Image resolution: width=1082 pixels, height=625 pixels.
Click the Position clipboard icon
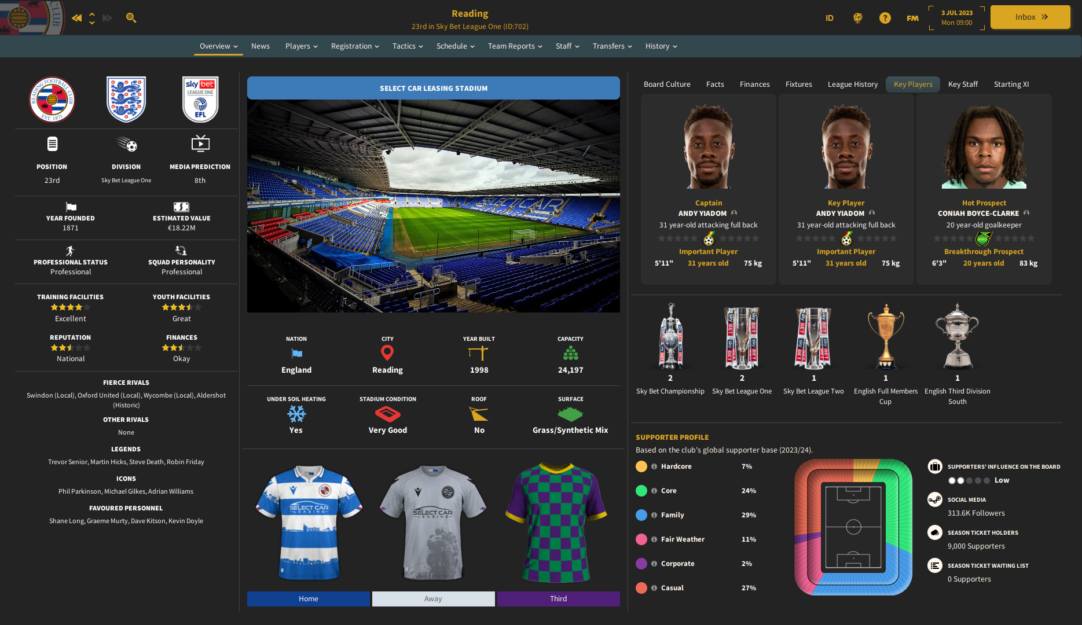[x=52, y=144]
